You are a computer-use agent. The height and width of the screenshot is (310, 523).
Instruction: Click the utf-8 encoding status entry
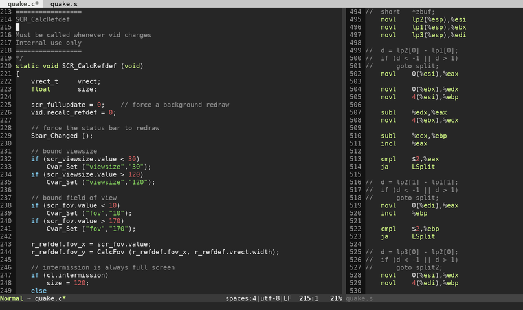coord(270,298)
